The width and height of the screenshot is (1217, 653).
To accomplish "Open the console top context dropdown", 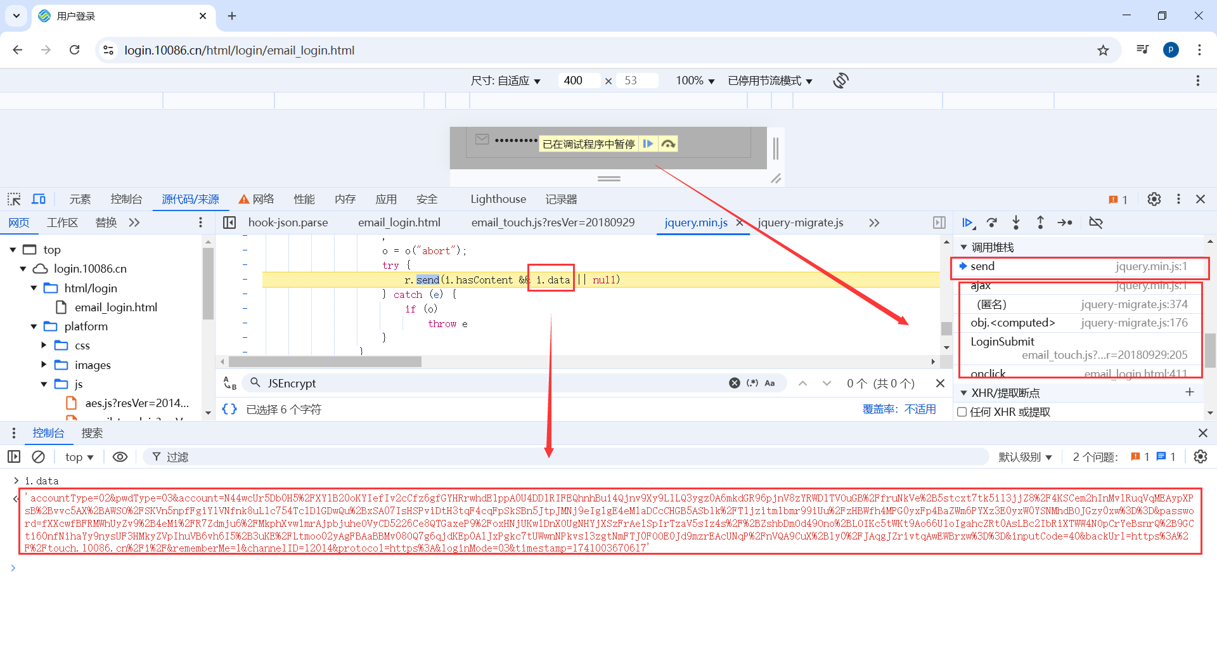I will coord(79,456).
